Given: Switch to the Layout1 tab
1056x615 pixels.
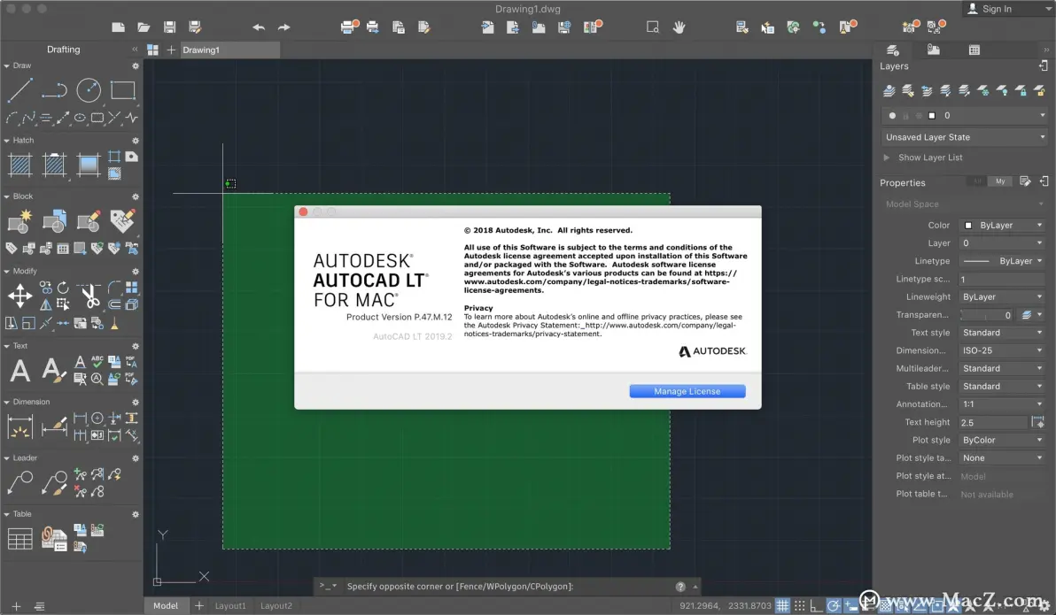Looking at the screenshot, I should pos(230,606).
